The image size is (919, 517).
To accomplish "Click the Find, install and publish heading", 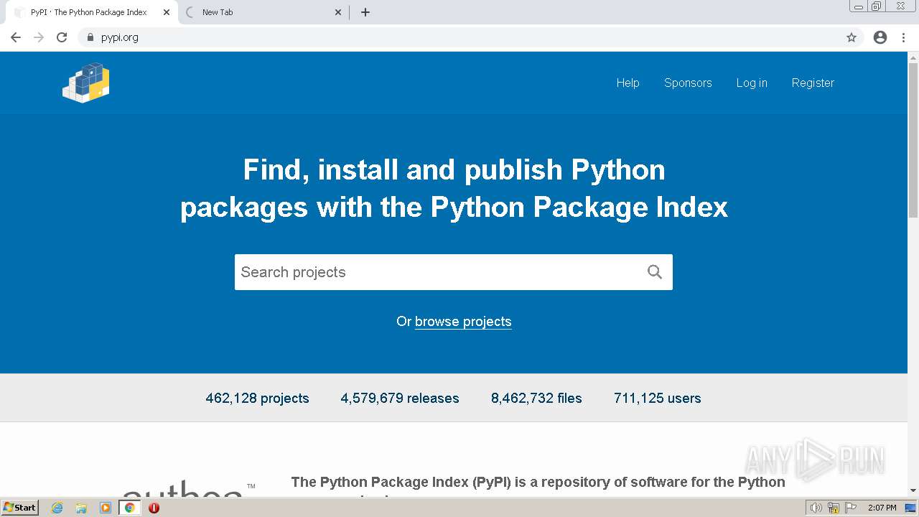I will point(454,189).
